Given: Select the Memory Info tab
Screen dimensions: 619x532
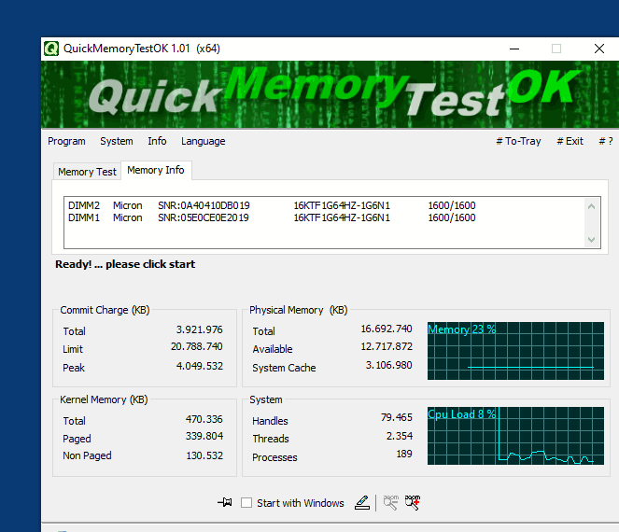Looking at the screenshot, I should pyautogui.click(x=156, y=170).
